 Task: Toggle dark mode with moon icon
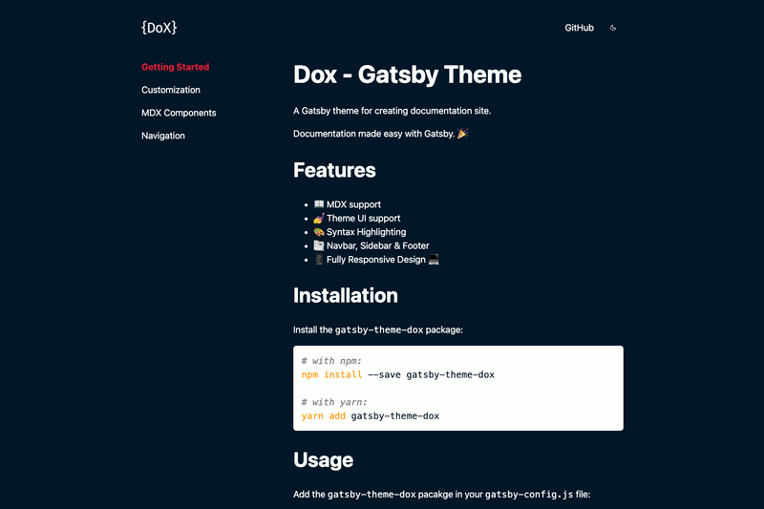613,28
